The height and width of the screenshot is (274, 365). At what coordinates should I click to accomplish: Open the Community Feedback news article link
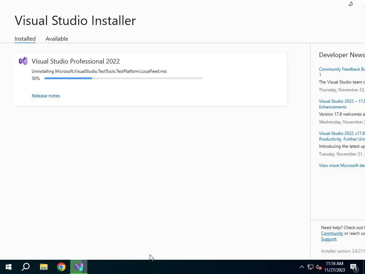pyautogui.click(x=342, y=72)
